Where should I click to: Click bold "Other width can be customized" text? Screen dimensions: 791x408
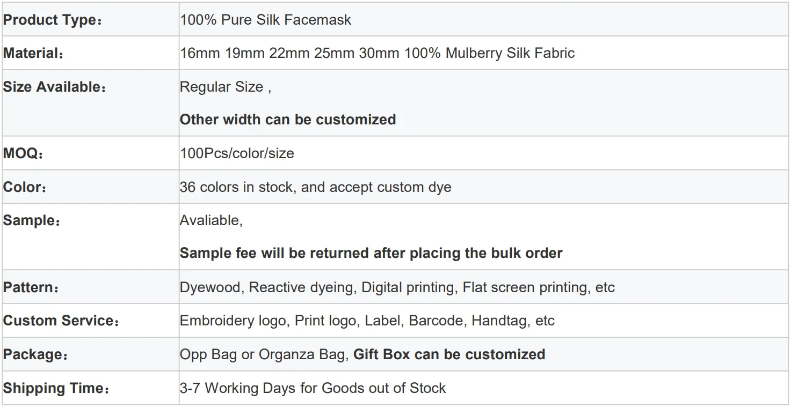pyautogui.click(x=288, y=119)
